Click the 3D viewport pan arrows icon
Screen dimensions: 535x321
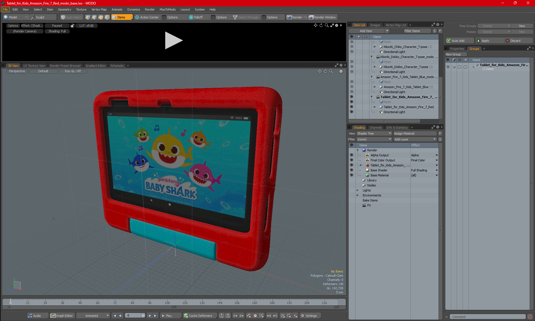[320, 71]
